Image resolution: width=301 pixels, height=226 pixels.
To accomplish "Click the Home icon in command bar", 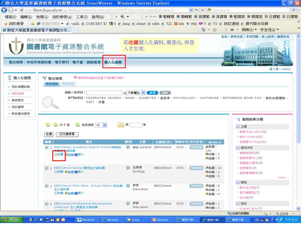I will click(203, 30).
